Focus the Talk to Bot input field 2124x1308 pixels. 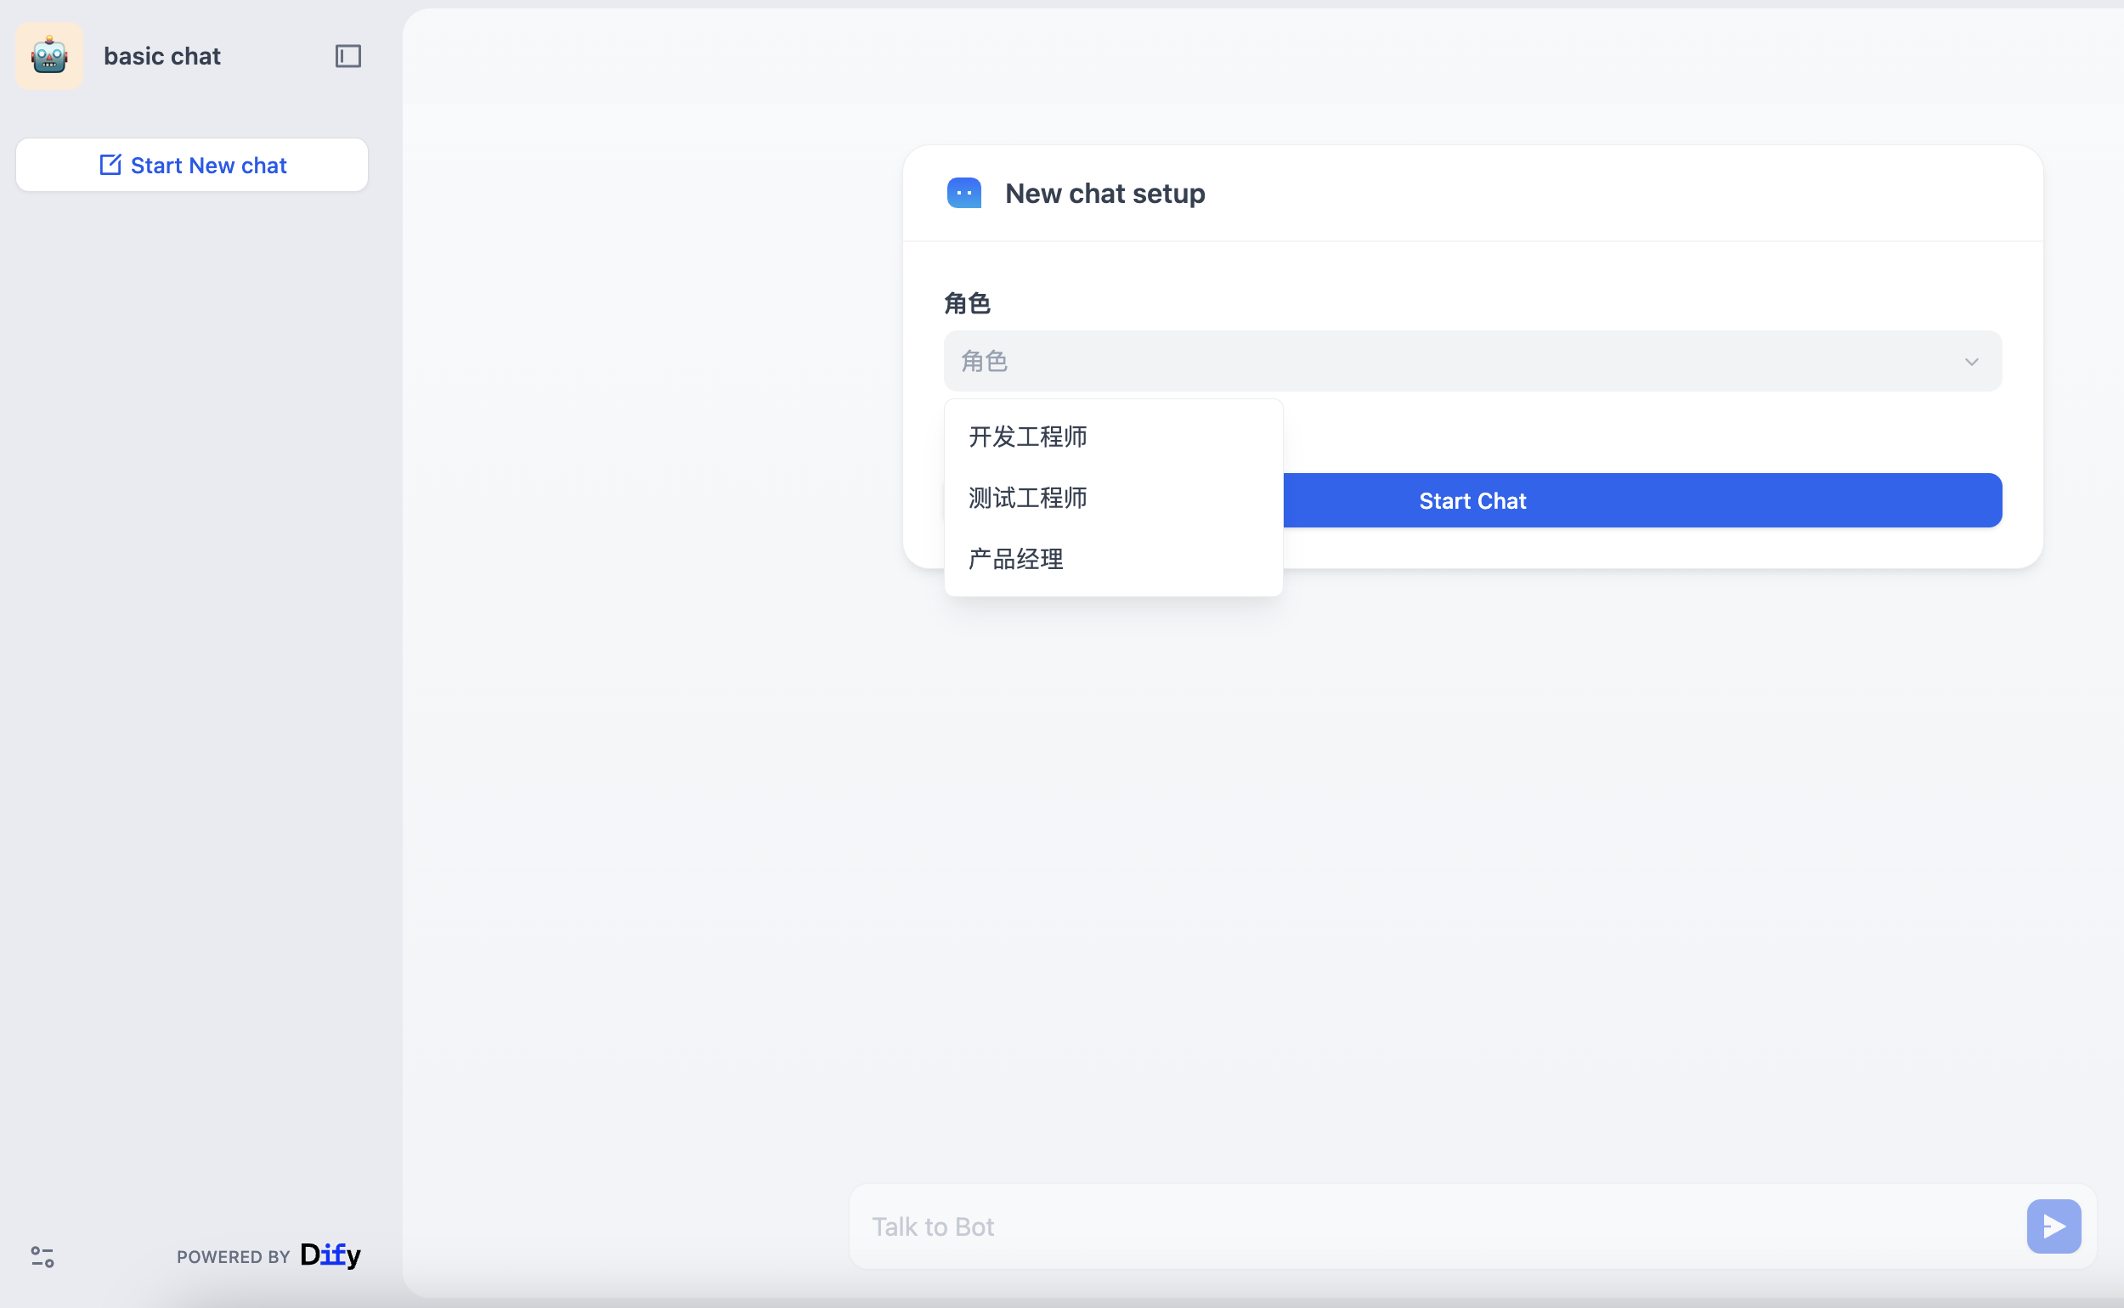pos(1436,1226)
